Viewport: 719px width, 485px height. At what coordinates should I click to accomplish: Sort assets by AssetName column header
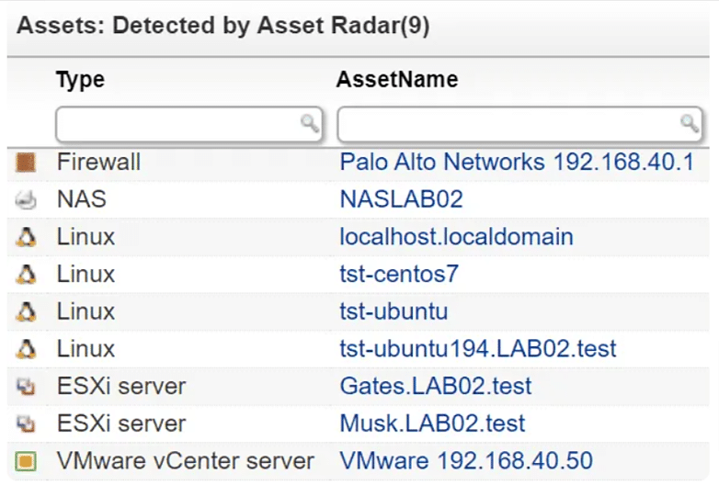[x=397, y=80]
